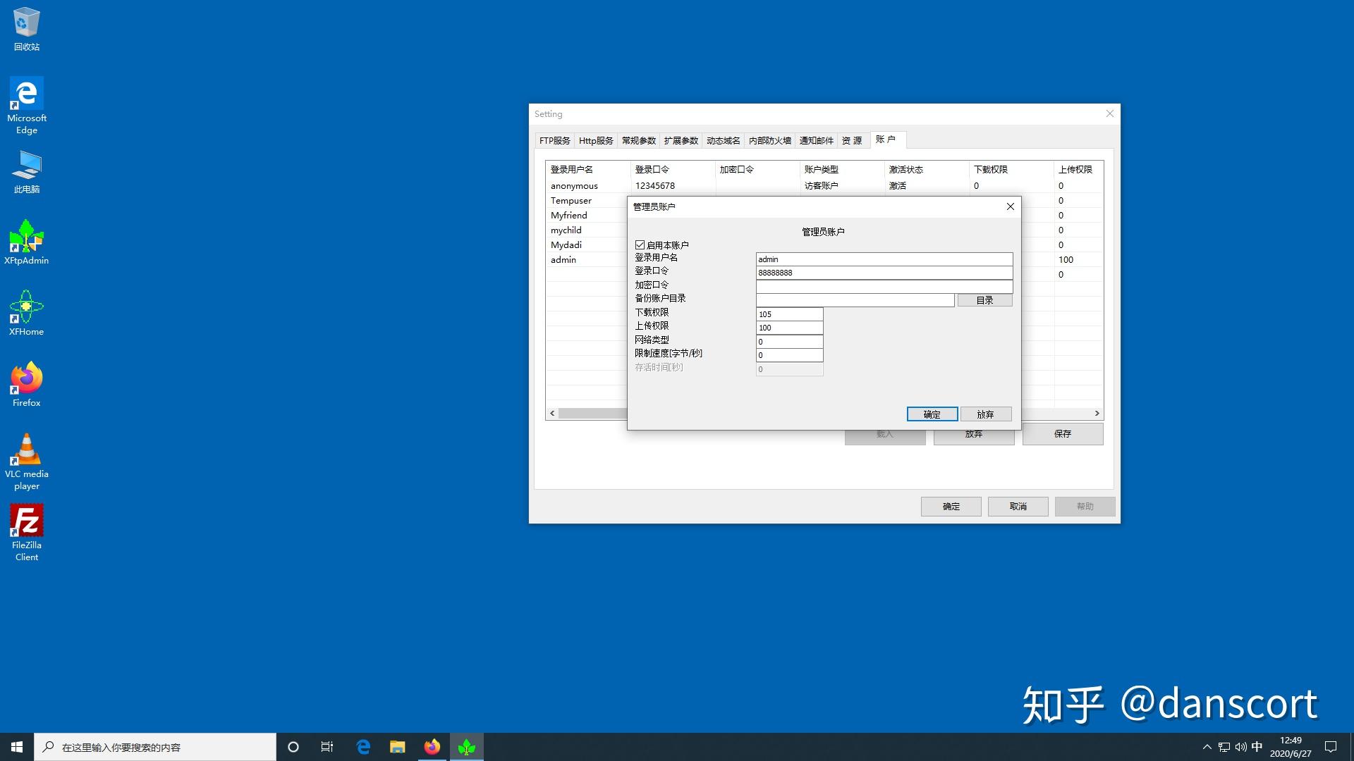This screenshot has width=1354, height=761.
Task: Click the account list's right scroll arrow
Action: tap(1097, 414)
